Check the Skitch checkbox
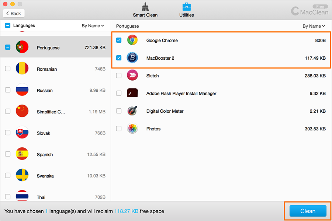 pyautogui.click(x=119, y=76)
